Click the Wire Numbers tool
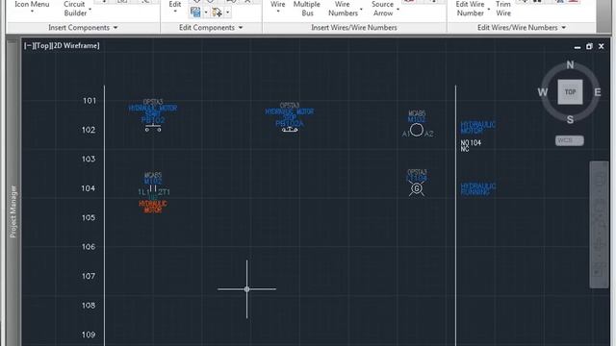Viewport: 616px width, 346px height. 343,9
